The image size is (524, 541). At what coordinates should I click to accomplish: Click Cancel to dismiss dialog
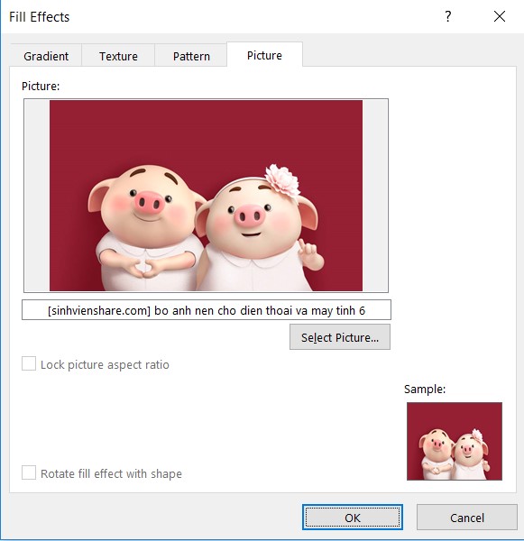point(467,518)
